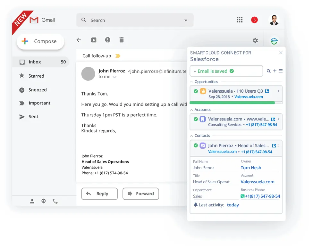
Task: Open the Starred folder
Action: 32,76
